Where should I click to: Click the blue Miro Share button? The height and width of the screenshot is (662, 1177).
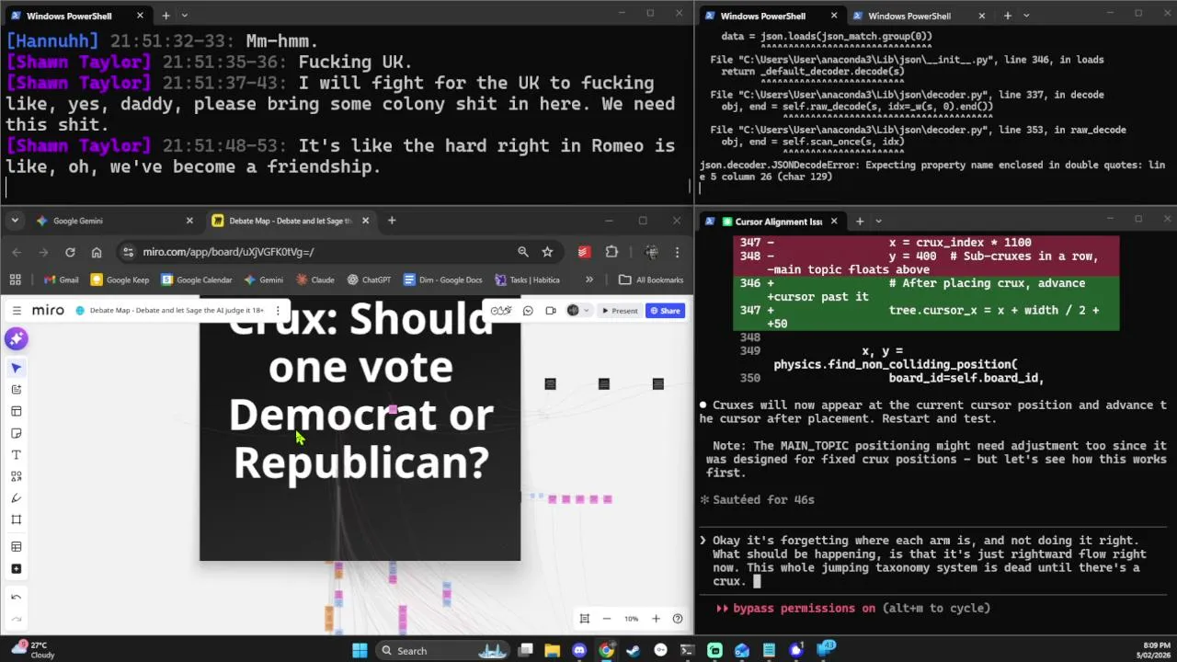point(665,311)
